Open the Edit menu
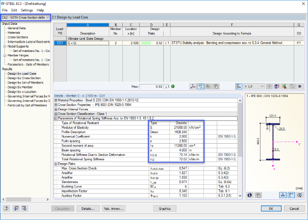The width and height of the screenshot is (308, 220). 14,10
